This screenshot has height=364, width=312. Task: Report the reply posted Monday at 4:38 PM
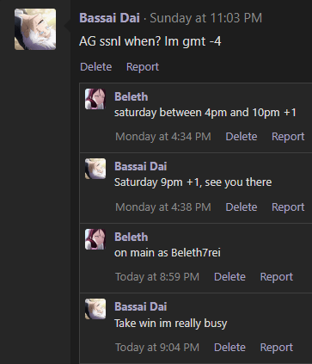[288, 207]
